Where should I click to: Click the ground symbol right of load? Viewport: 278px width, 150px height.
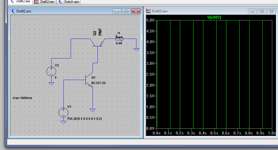tap(136, 50)
